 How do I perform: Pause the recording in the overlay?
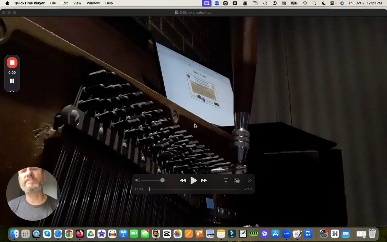point(12,81)
